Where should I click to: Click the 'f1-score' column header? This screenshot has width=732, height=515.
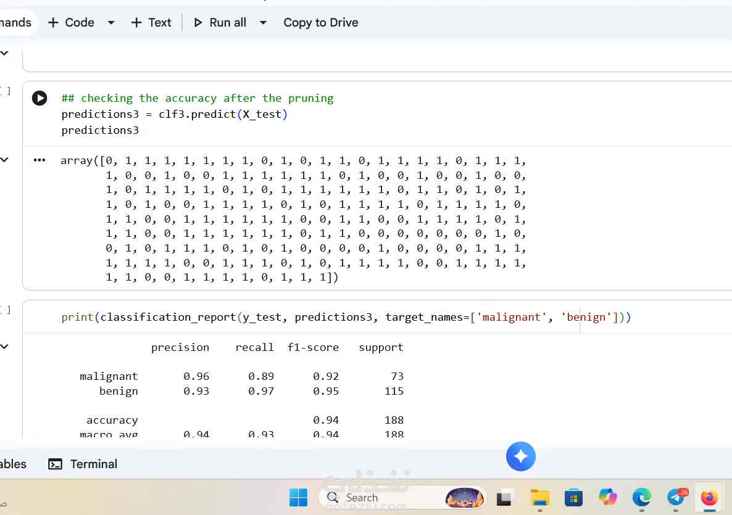pyautogui.click(x=314, y=347)
